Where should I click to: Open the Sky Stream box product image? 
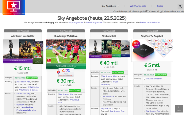coord(152,50)
